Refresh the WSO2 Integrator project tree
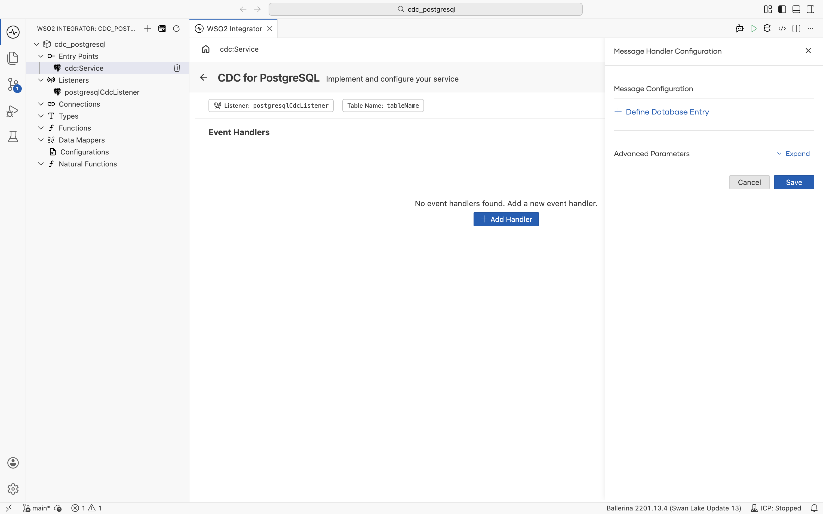The width and height of the screenshot is (823, 514). coord(176,29)
